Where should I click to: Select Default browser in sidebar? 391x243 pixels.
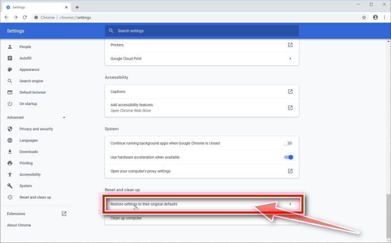point(32,92)
